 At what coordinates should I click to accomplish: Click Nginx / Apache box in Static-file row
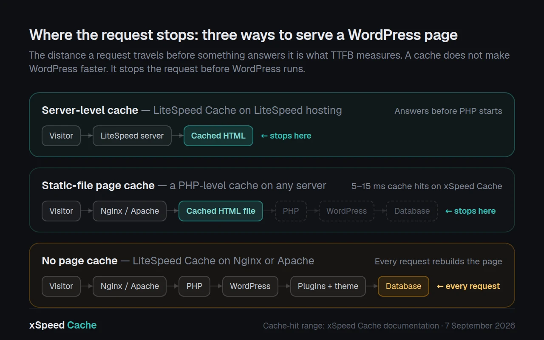[130, 211]
